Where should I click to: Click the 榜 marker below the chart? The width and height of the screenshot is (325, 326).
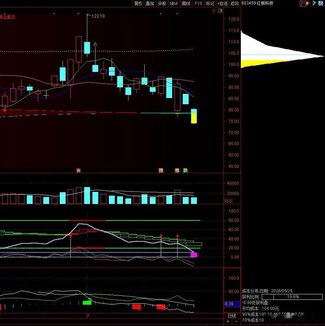click(x=177, y=171)
